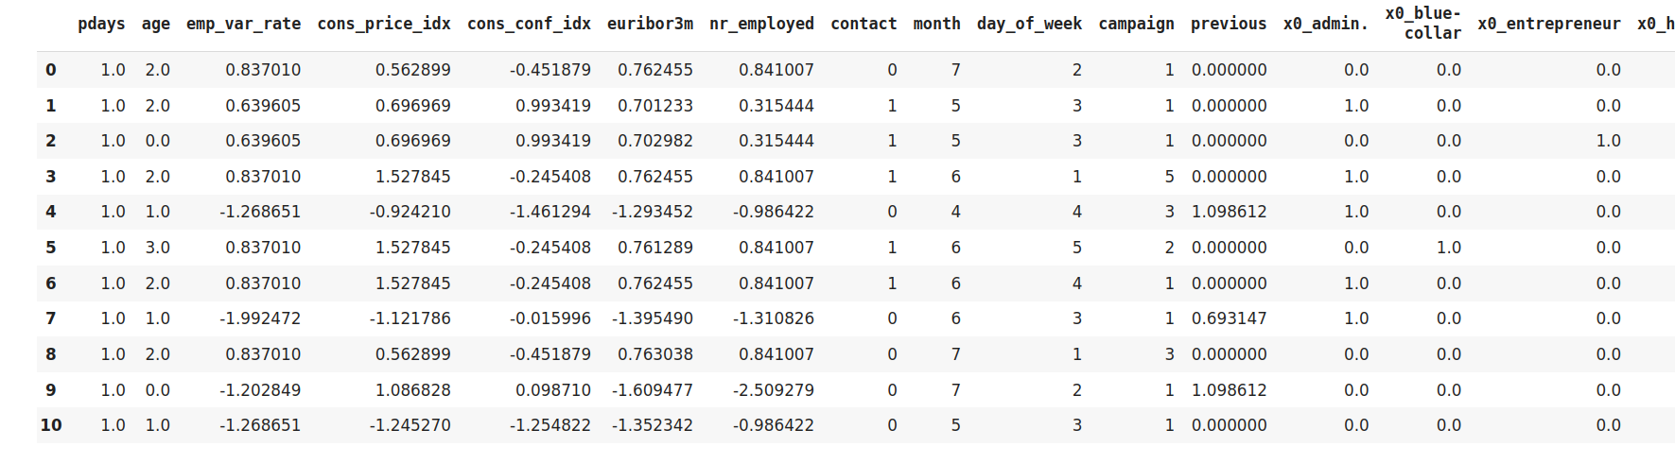Select the cons_conf_idx cell showing -1.461294
This screenshot has height=464, width=1675.
[x=550, y=212]
